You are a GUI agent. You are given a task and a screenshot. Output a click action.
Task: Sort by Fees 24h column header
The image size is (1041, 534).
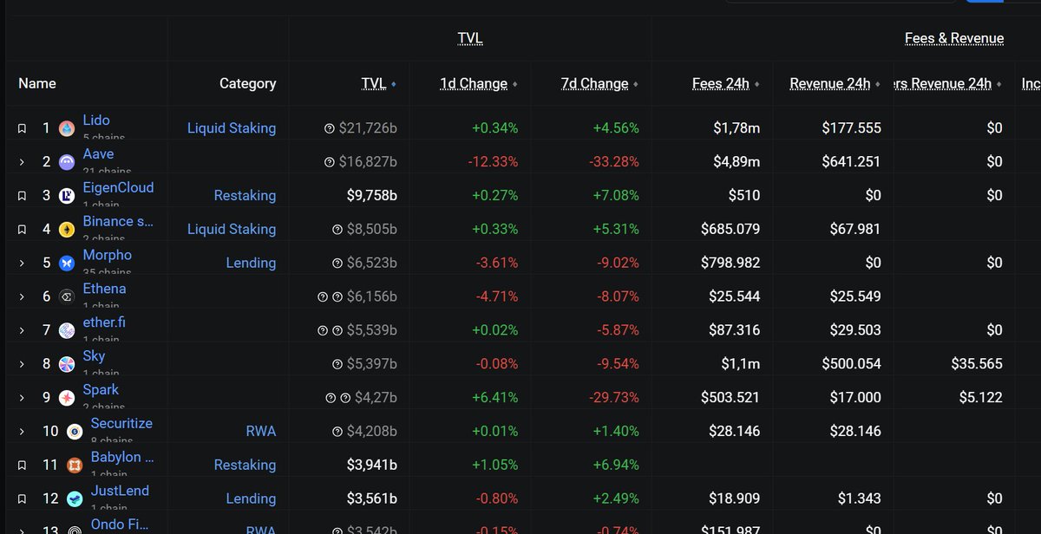[721, 84]
